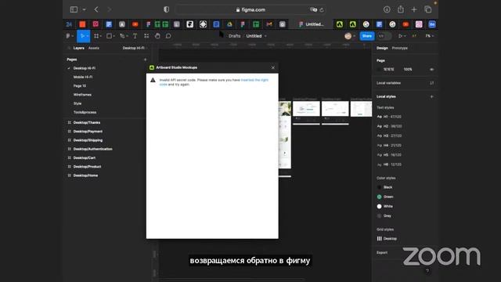
Task: Select the Desktop/Home layer
Action: click(x=85, y=175)
